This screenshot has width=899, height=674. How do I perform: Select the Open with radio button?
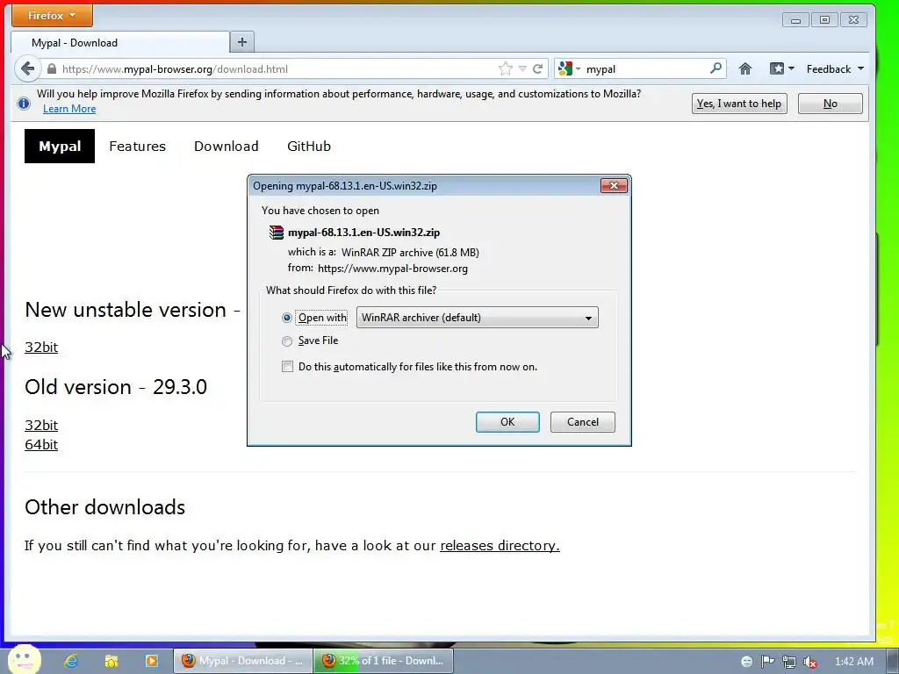pos(287,318)
